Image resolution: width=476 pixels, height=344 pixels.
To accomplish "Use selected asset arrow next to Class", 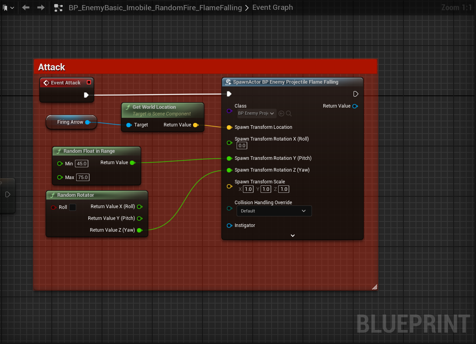I will pyautogui.click(x=281, y=113).
